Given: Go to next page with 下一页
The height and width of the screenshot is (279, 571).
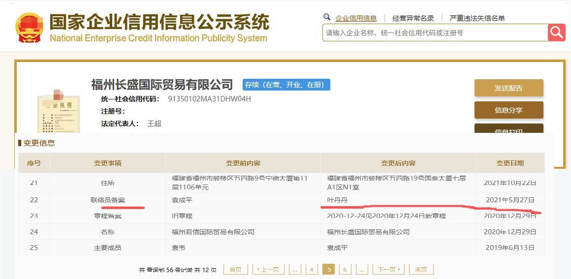Looking at the screenshot, I should click(388, 269).
